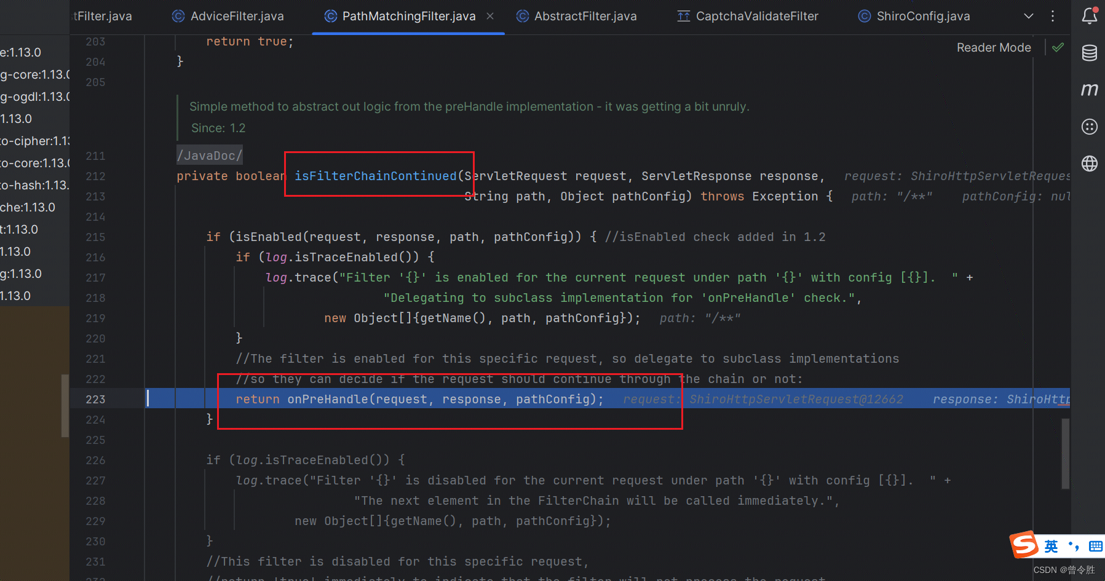Click the onPreHandle call on line 223

point(327,399)
